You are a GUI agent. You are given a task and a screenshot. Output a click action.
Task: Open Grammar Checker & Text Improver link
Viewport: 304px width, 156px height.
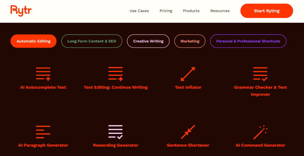[260, 91]
